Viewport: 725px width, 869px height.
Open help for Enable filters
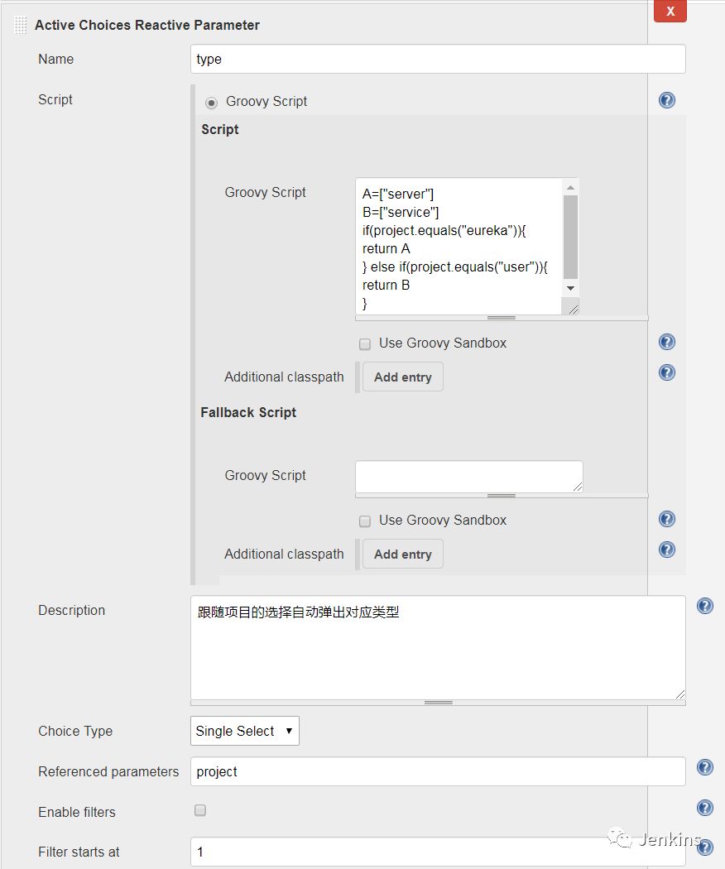[705, 808]
